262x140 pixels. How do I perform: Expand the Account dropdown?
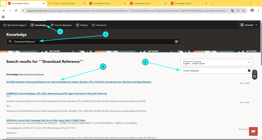(x=249, y=25)
